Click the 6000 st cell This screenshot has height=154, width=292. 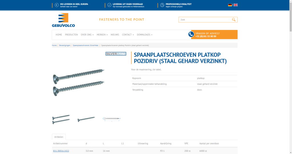tap(203, 151)
